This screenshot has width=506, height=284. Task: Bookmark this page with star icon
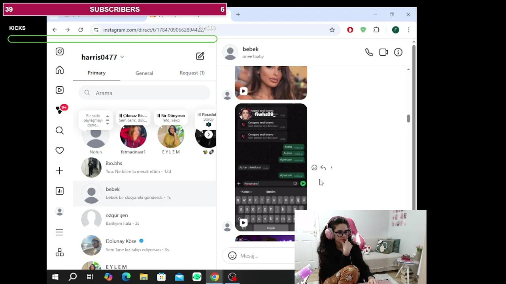point(332,30)
